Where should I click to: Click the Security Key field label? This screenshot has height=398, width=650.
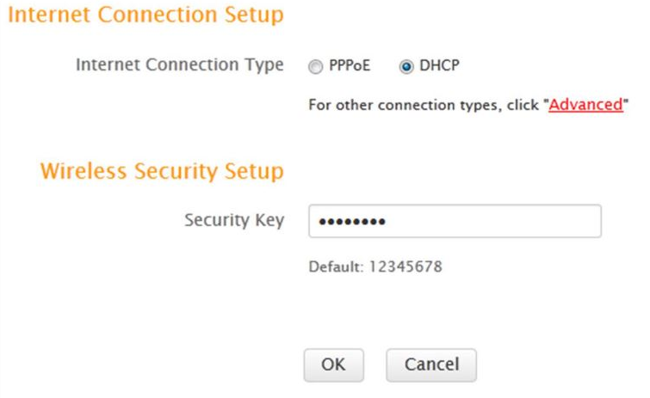[x=233, y=220]
